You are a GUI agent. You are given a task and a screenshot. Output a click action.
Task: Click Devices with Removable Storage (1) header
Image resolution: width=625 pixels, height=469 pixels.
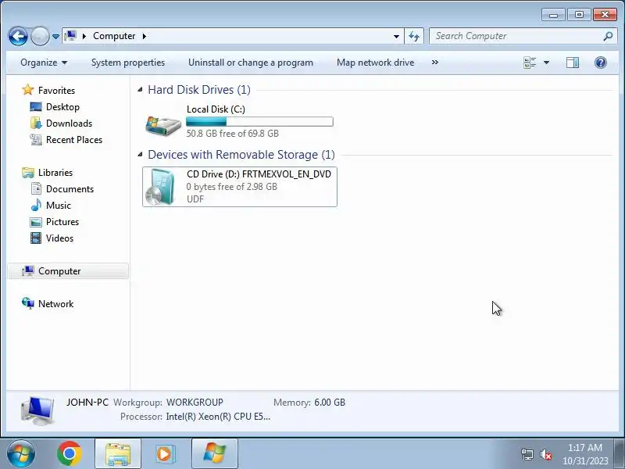241,154
